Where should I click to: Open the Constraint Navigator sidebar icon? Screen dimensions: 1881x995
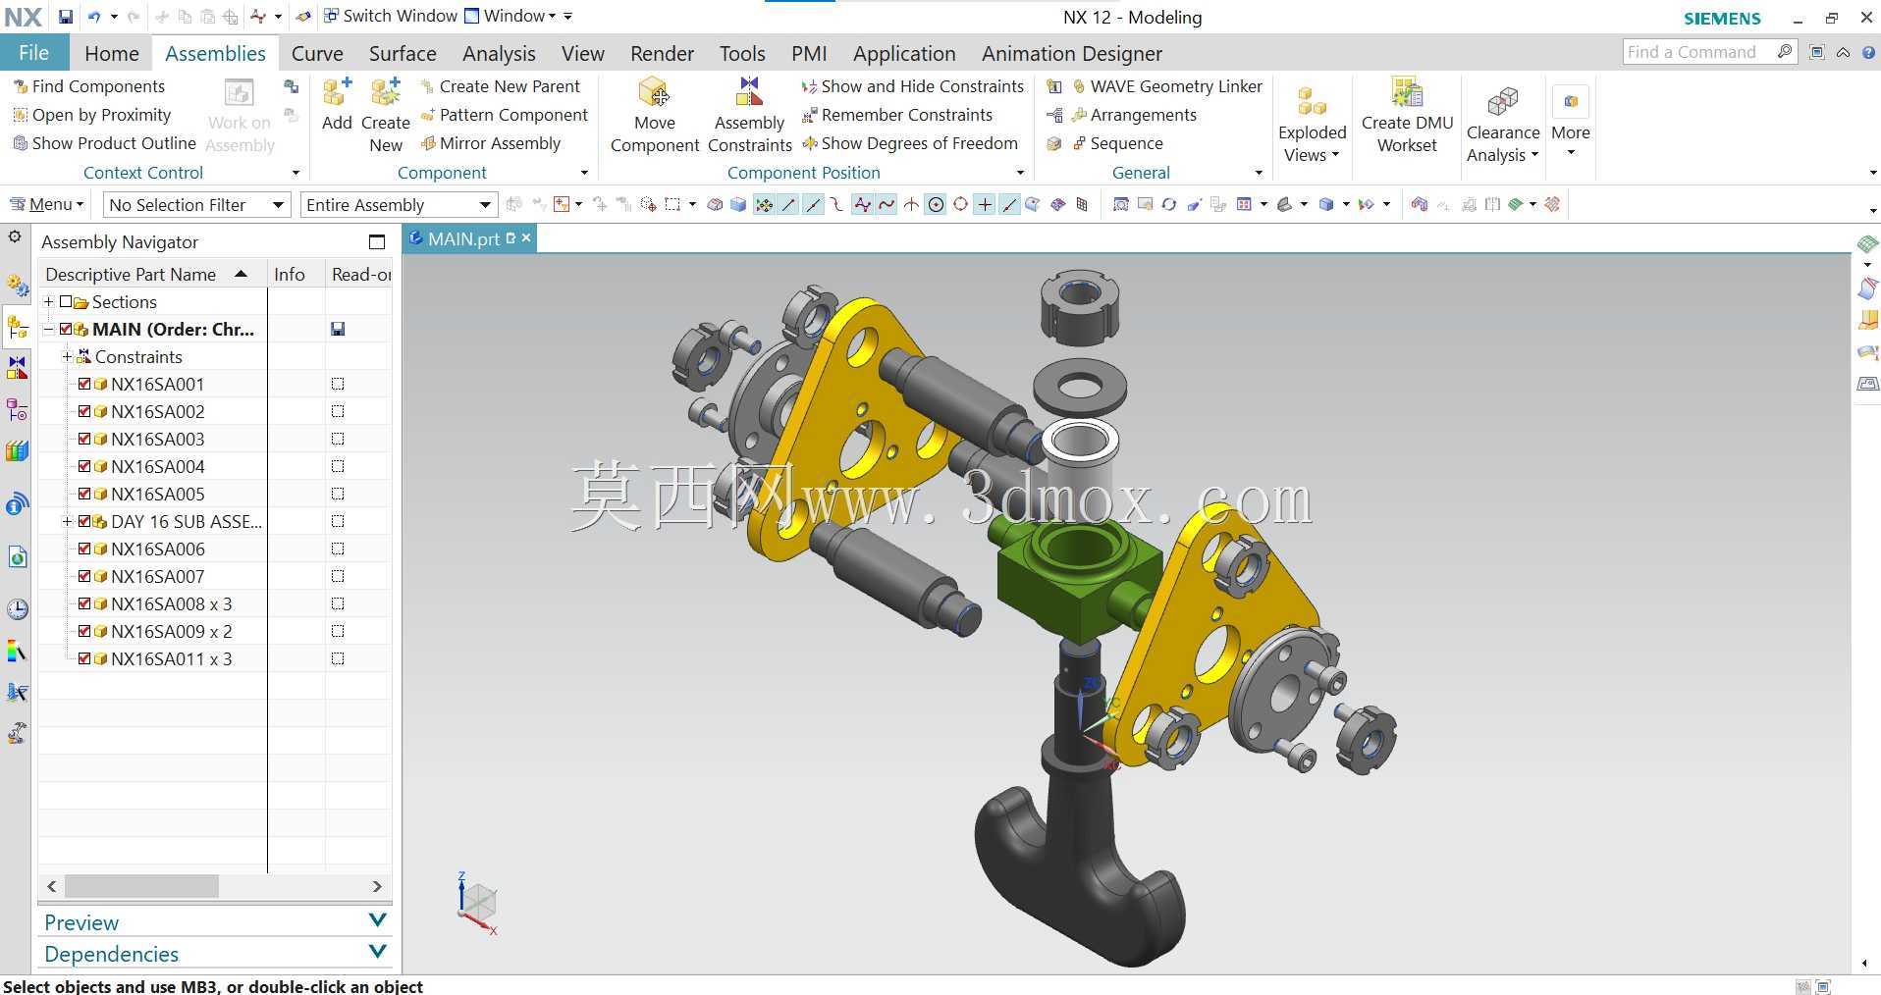click(x=17, y=368)
